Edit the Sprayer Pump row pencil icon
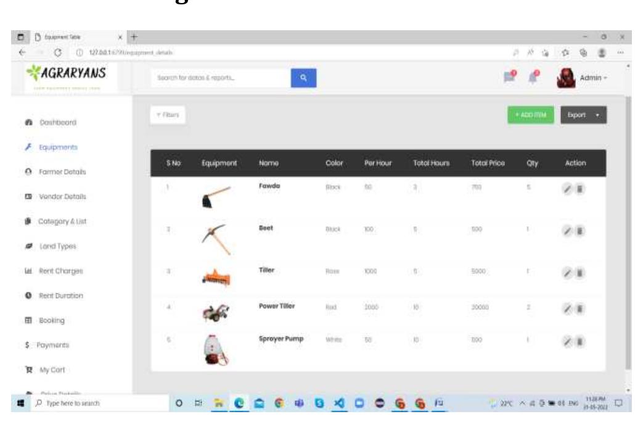635x422 pixels. click(567, 342)
